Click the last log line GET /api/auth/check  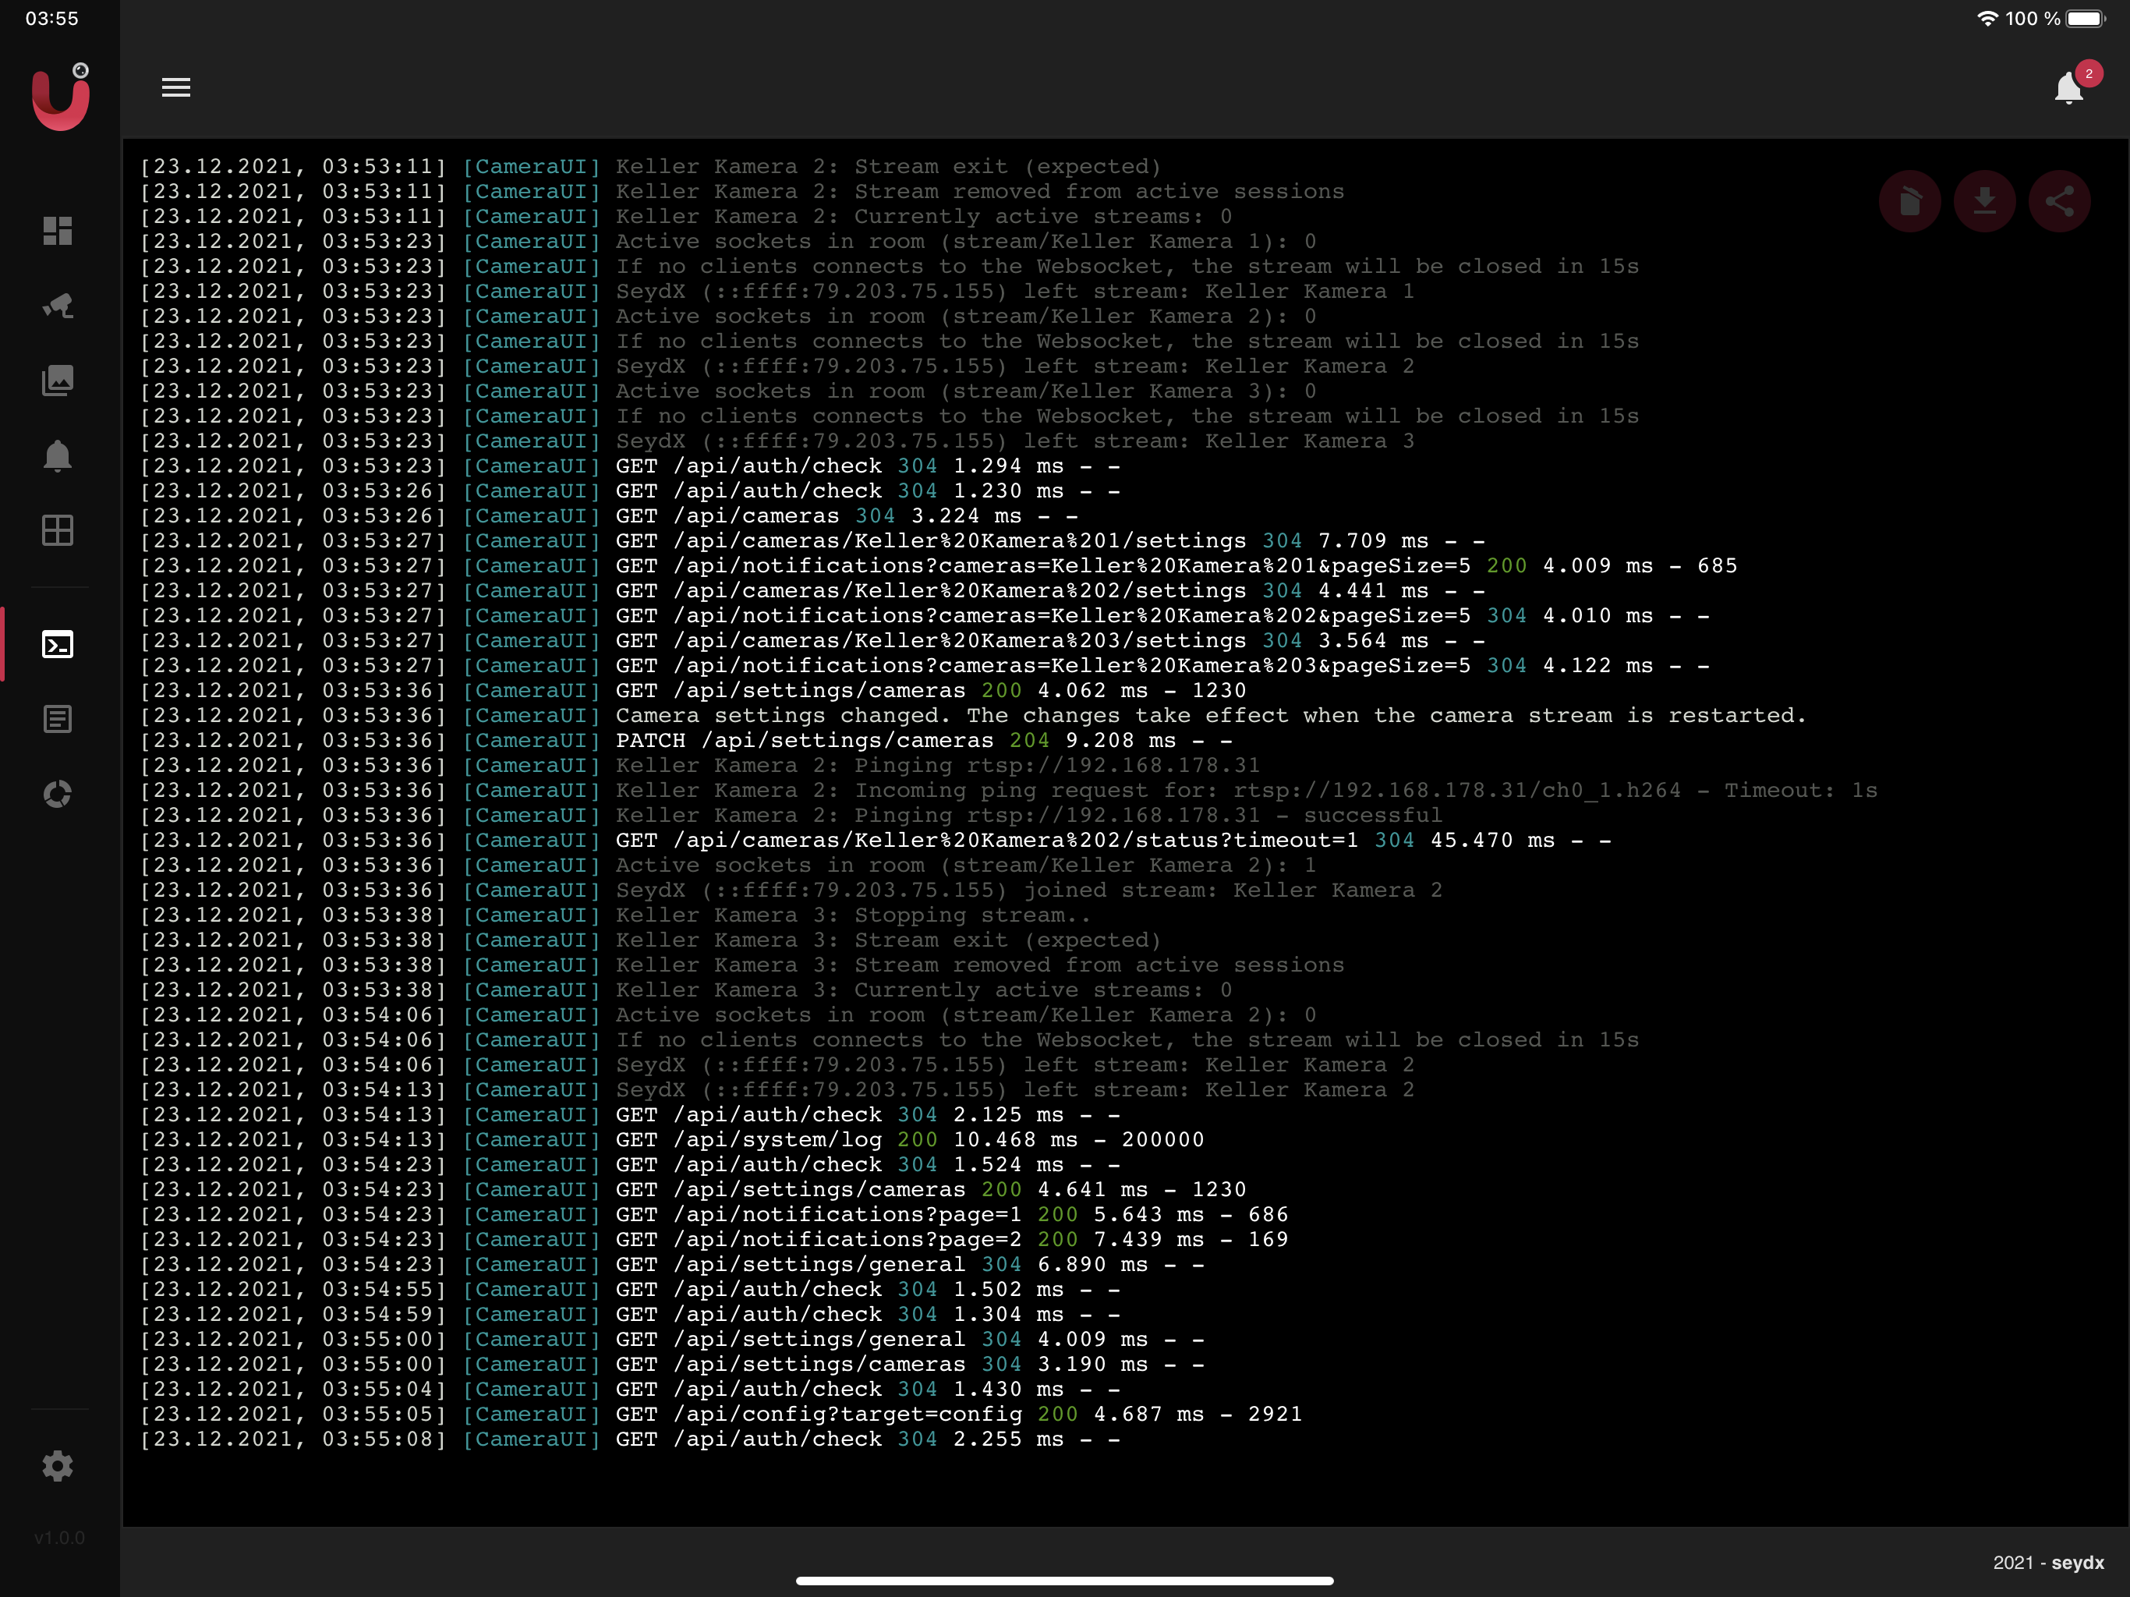pyautogui.click(x=867, y=1439)
